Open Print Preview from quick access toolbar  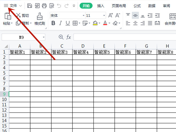click(x=52, y=6)
